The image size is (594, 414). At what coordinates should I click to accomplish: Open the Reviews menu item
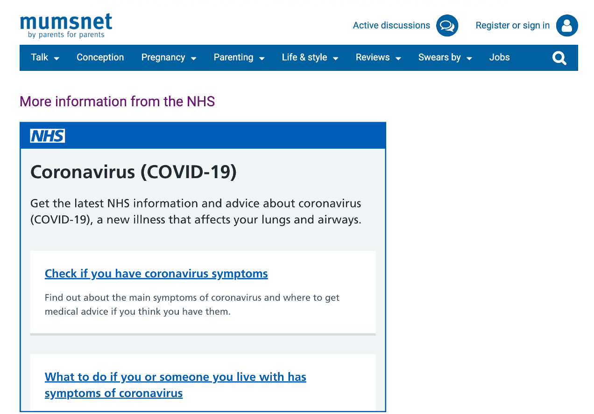pos(373,57)
